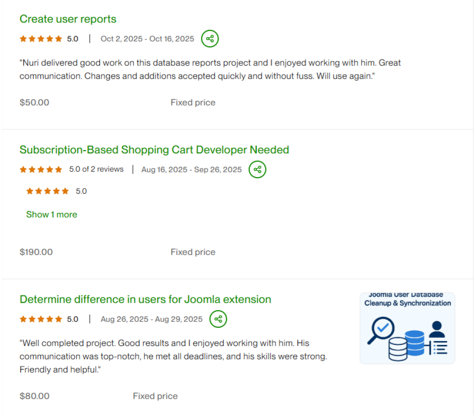Click the Well completed project review text
474x415 pixels.
[173, 356]
